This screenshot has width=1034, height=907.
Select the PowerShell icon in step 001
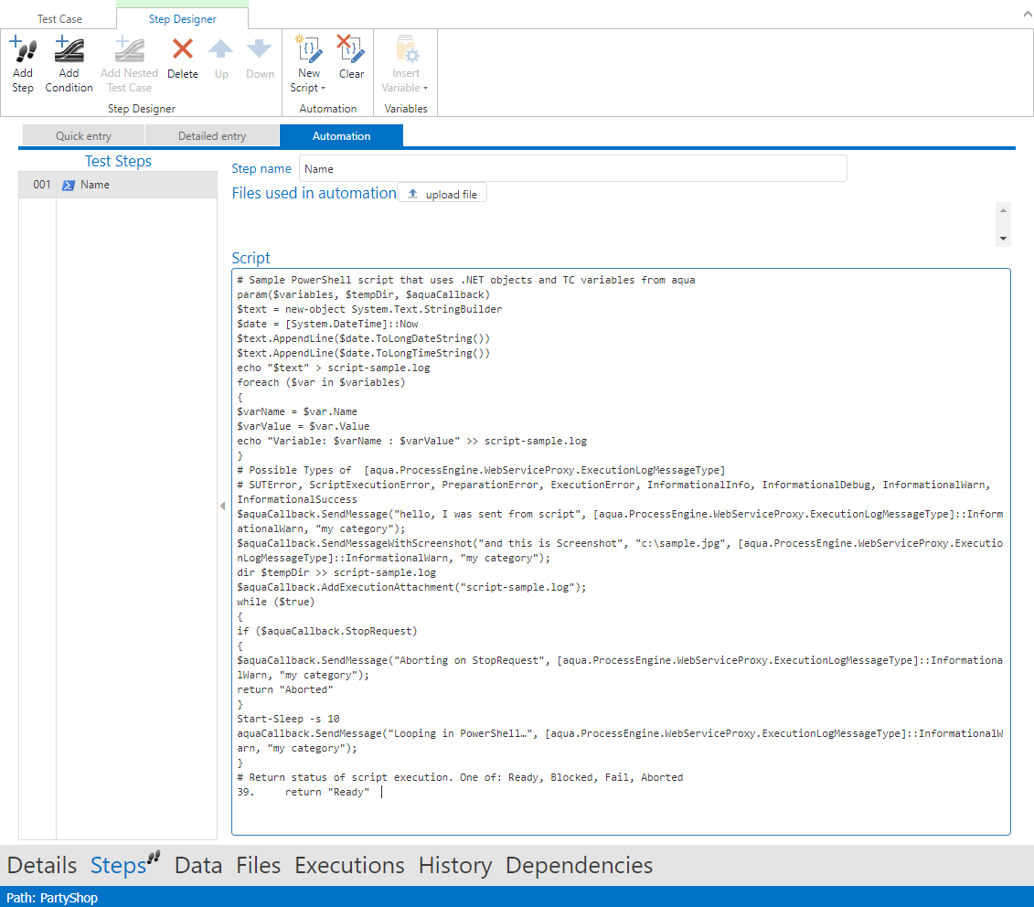coord(69,186)
